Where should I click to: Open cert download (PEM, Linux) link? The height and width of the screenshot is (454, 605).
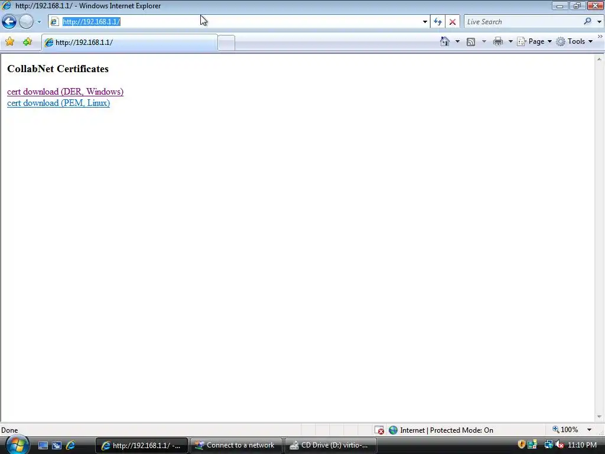click(58, 103)
